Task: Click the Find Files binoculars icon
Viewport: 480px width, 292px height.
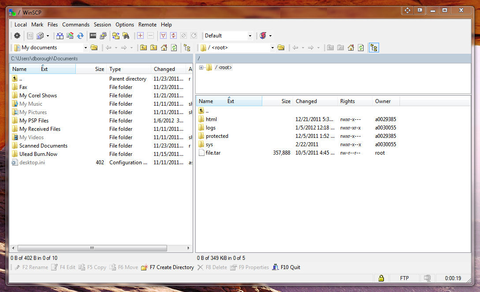Action: coord(126,36)
